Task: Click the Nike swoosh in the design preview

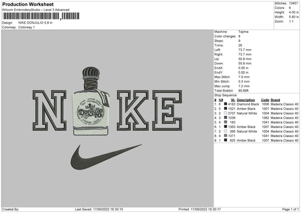Action: pos(106,157)
